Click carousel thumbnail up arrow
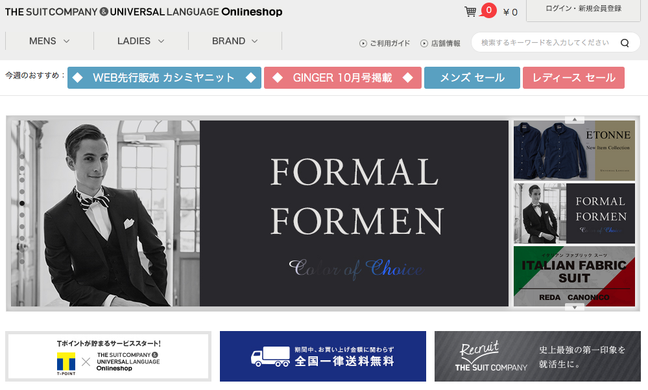648x390 pixels. tap(575, 119)
